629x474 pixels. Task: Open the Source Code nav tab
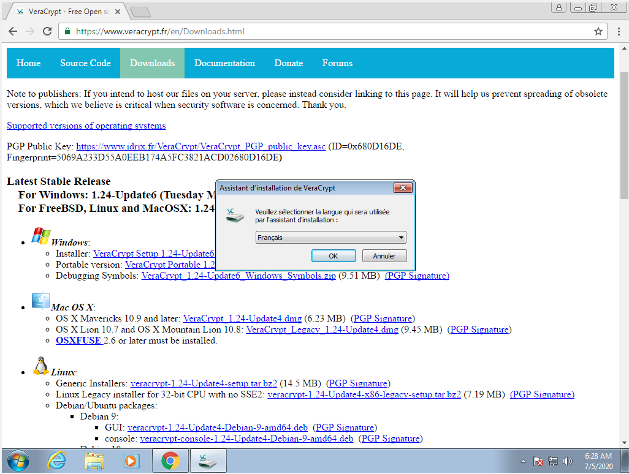(85, 63)
